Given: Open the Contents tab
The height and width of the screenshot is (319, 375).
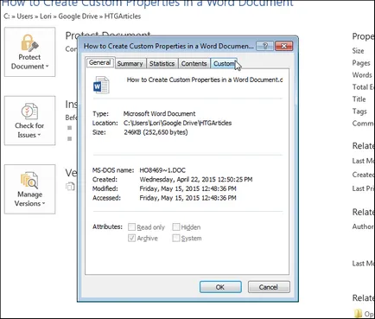Looking at the screenshot, I should click(x=194, y=64).
